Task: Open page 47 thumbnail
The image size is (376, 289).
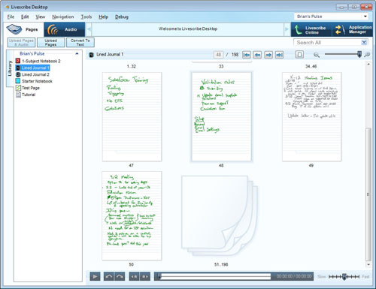Action: pos(132,117)
